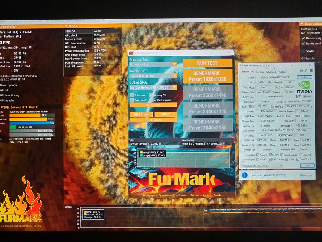Expand GPU monitoring in the Demo monitor list
The width and height of the screenshot is (322, 242).
(x=10, y=95)
